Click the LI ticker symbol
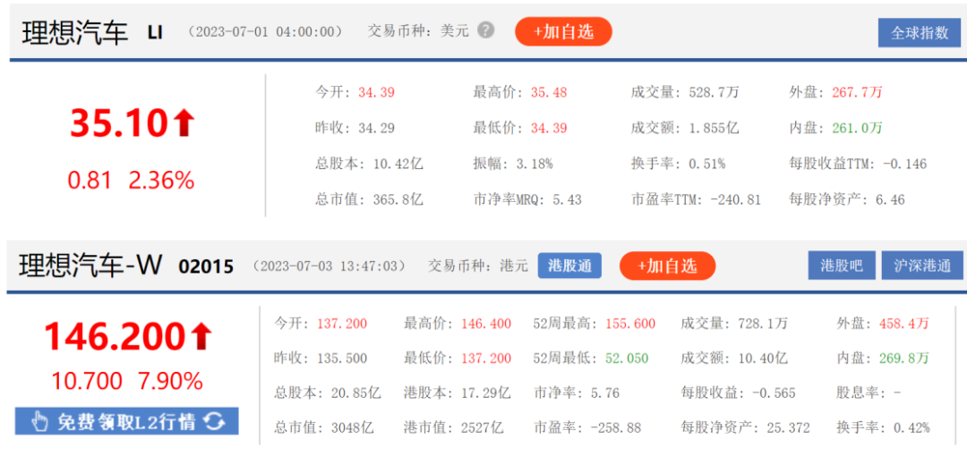The width and height of the screenshot is (967, 456). (158, 33)
